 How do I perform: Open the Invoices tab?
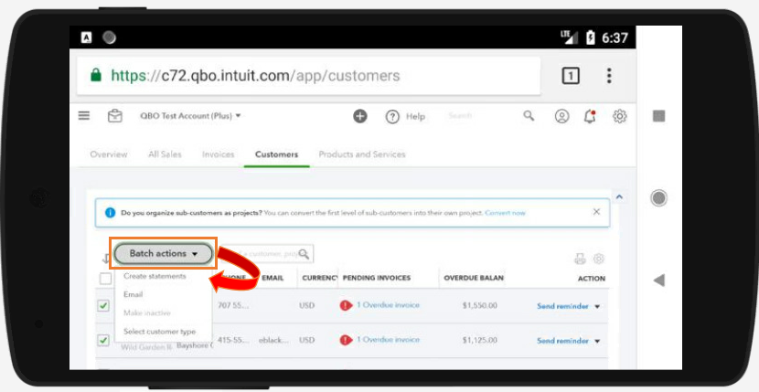pos(218,154)
